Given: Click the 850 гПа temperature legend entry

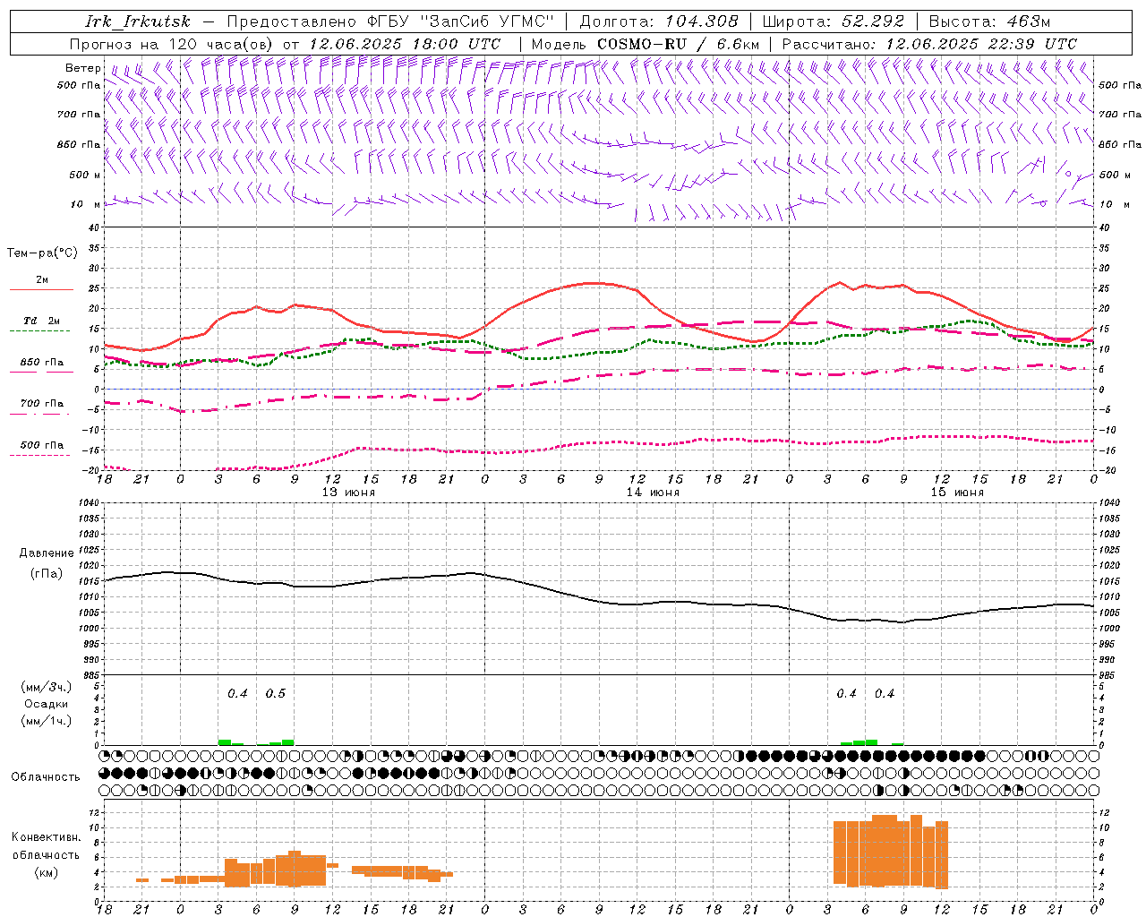Looking at the screenshot, I should [x=42, y=363].
